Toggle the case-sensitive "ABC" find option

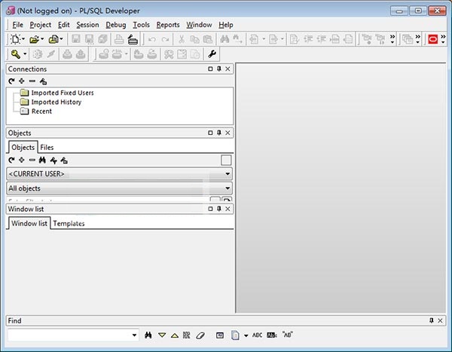(257, 335)
